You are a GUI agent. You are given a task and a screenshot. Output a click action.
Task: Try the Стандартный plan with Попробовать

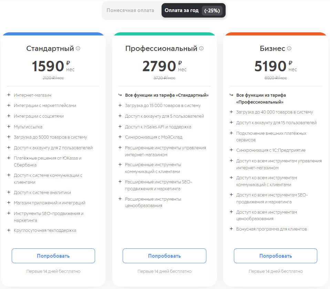53,256
